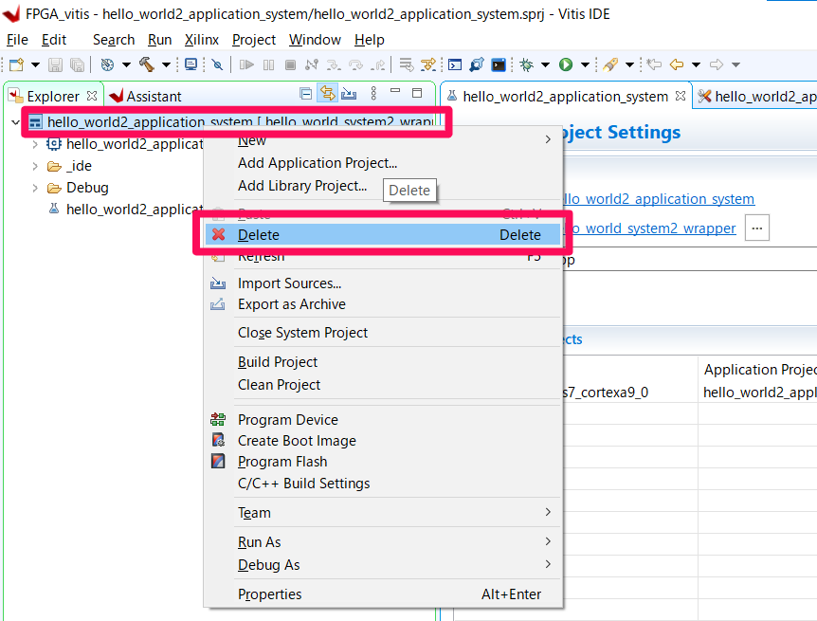Open the Project menu
This screenshot has height=621, width=817.
click(x=254, y=40)
